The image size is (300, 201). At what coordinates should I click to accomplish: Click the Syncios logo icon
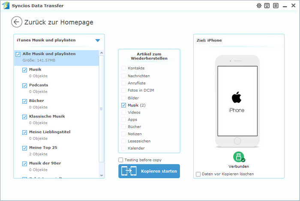coord(6,6)
